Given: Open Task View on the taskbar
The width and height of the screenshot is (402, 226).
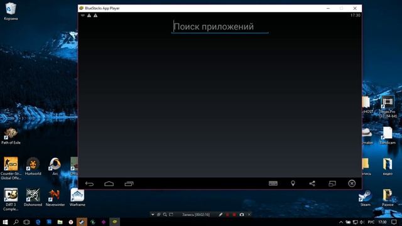Looking at the screenshot, I should (26, 222).
